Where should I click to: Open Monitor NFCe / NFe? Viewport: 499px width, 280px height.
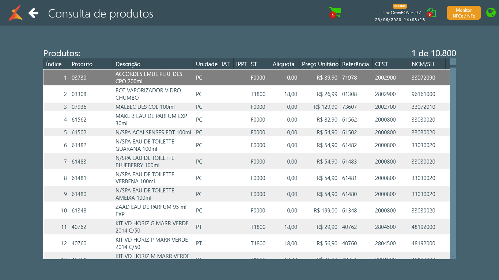coord(464,13)
